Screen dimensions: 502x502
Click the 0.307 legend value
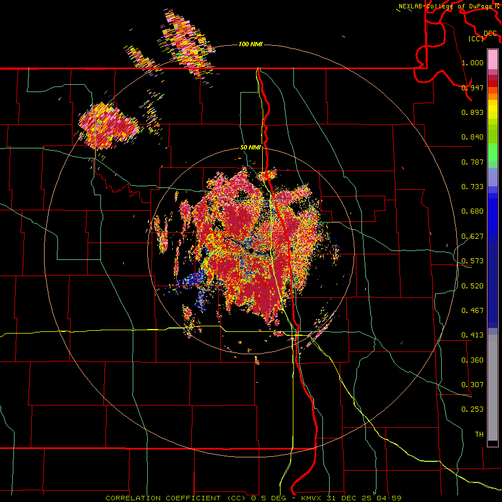[472, 385]
